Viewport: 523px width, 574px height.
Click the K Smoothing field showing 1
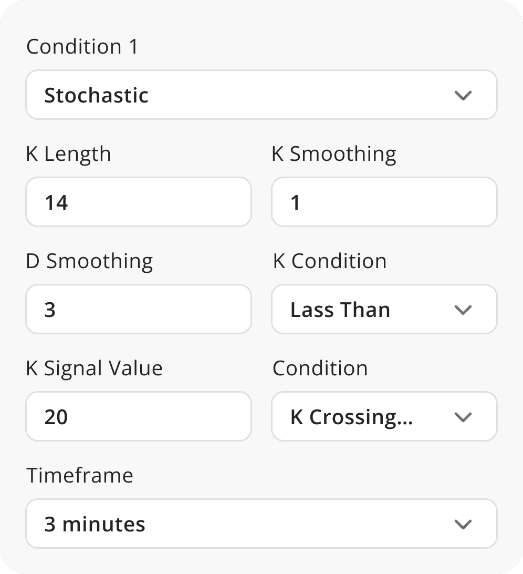coord(384,202)
